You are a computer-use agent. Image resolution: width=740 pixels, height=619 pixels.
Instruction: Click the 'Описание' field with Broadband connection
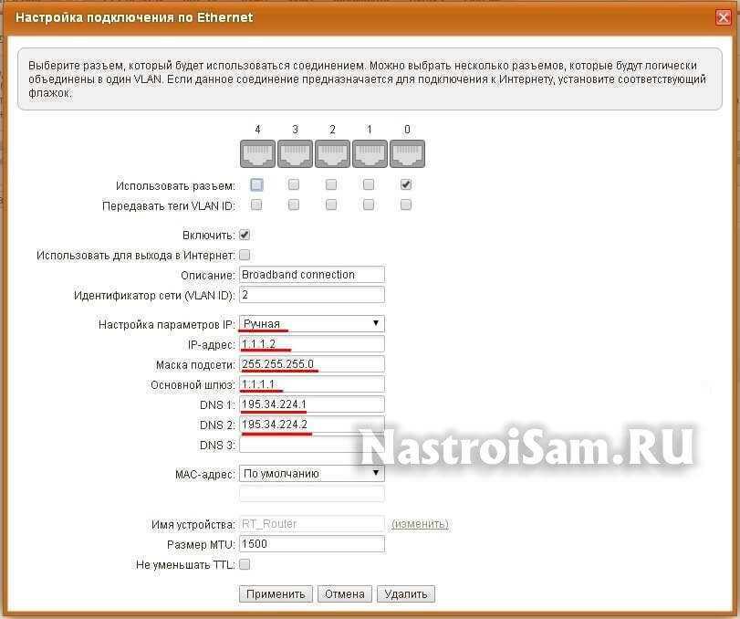[x=312, y=275]
